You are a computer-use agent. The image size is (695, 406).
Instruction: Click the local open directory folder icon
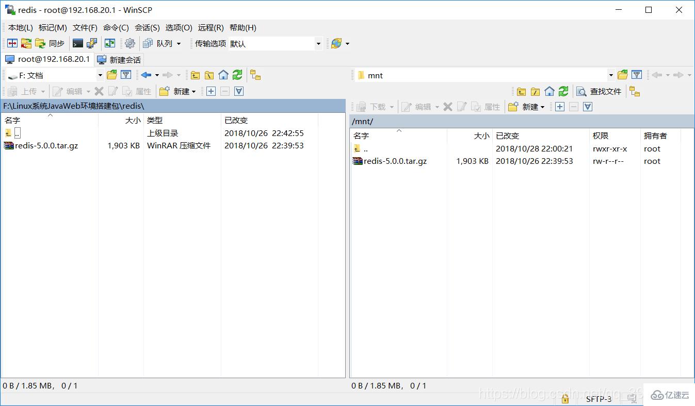pyautogui.click(x=112, y=75)
